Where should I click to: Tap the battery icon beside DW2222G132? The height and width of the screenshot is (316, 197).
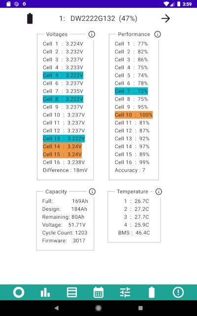(x=30, y=19)
